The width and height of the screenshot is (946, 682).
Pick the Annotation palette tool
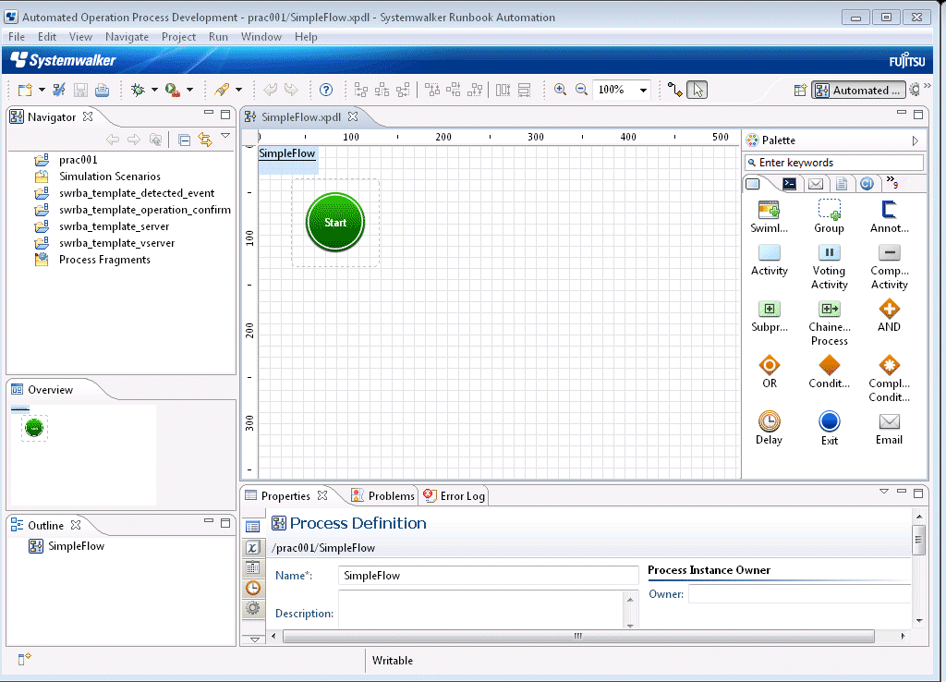tap(889, 217)
